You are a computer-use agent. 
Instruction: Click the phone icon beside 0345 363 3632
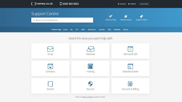coord(61,4)
